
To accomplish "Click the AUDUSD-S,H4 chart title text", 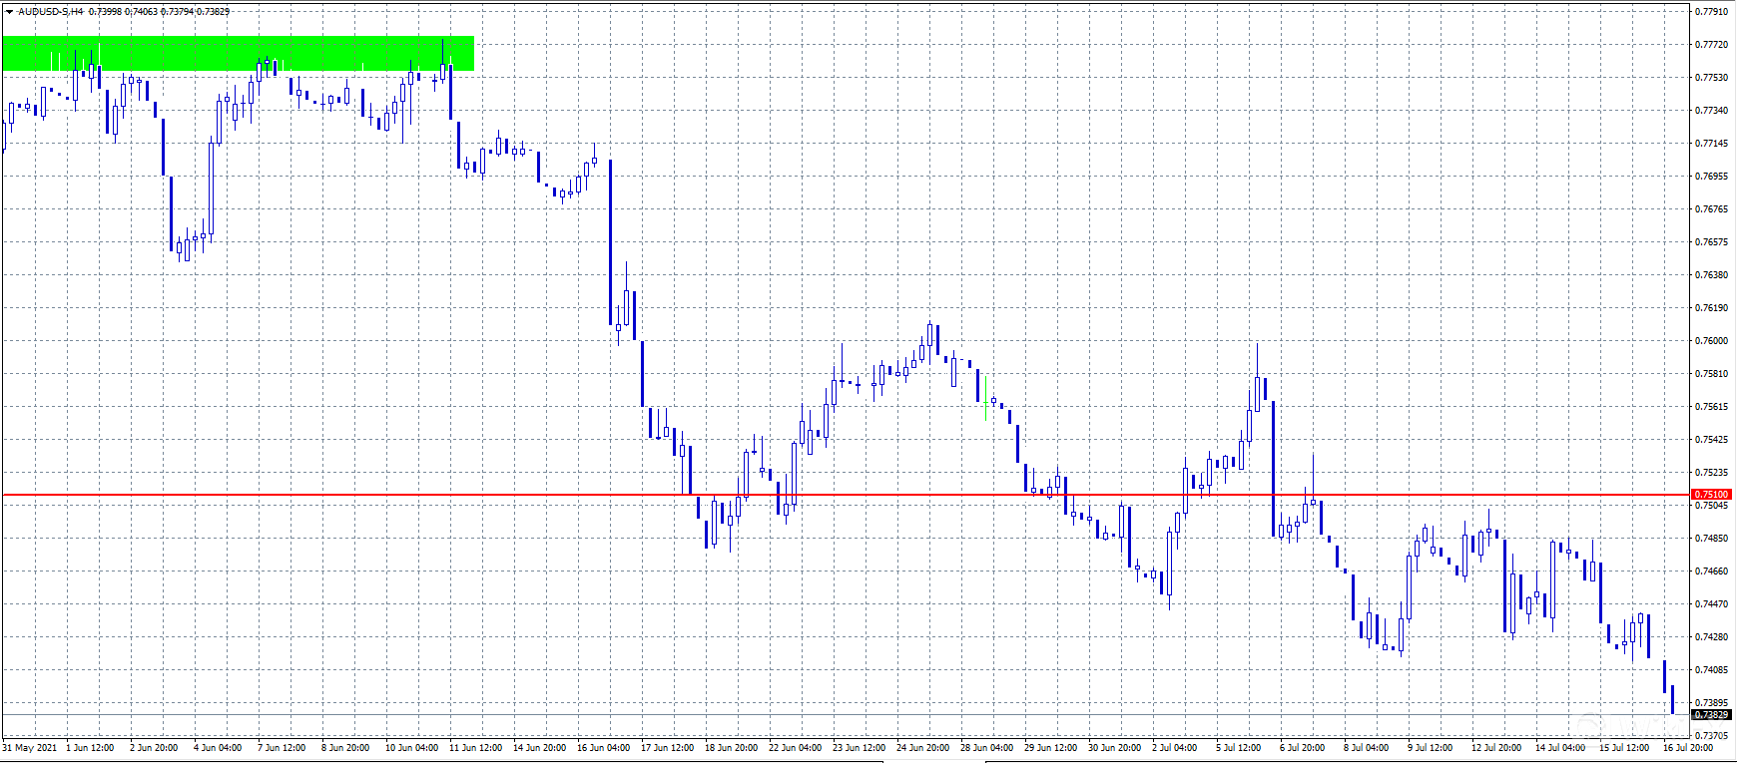I will [50, 12].
